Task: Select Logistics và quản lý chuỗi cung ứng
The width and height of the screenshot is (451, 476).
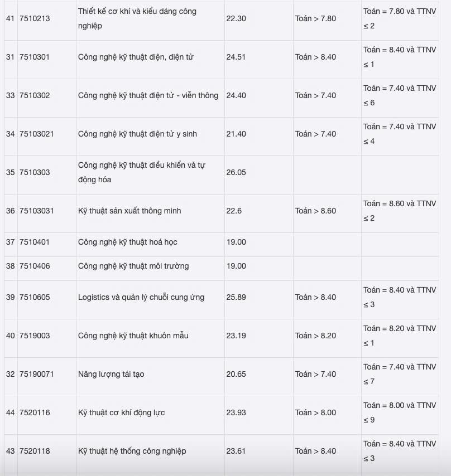Action: pyautogui.click(x=141, y=297)
